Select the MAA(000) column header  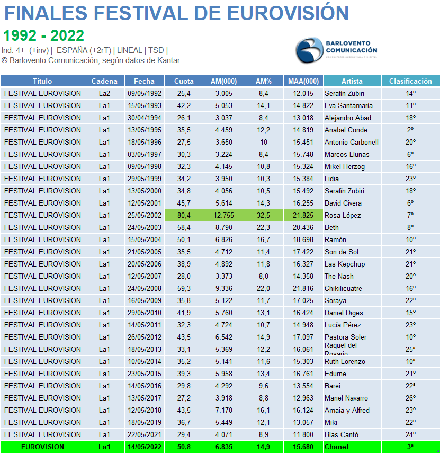(303, 81)
